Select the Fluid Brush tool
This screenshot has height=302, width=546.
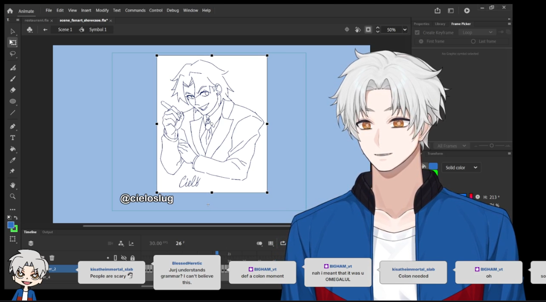coord(13,68)
